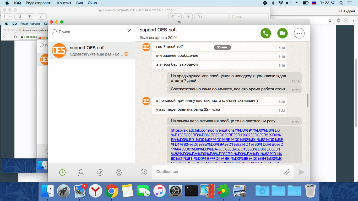Viewport: 358px width, 201px height.
Task: Switch to the recent chats clock tab
Action: tap(62, 172)
